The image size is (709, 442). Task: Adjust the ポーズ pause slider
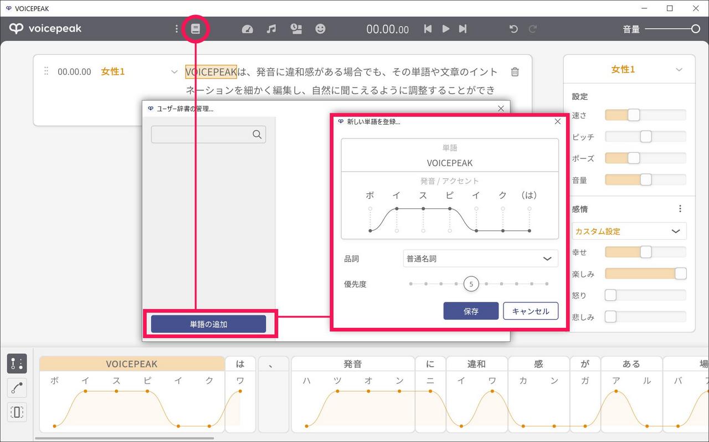(645, 158)
